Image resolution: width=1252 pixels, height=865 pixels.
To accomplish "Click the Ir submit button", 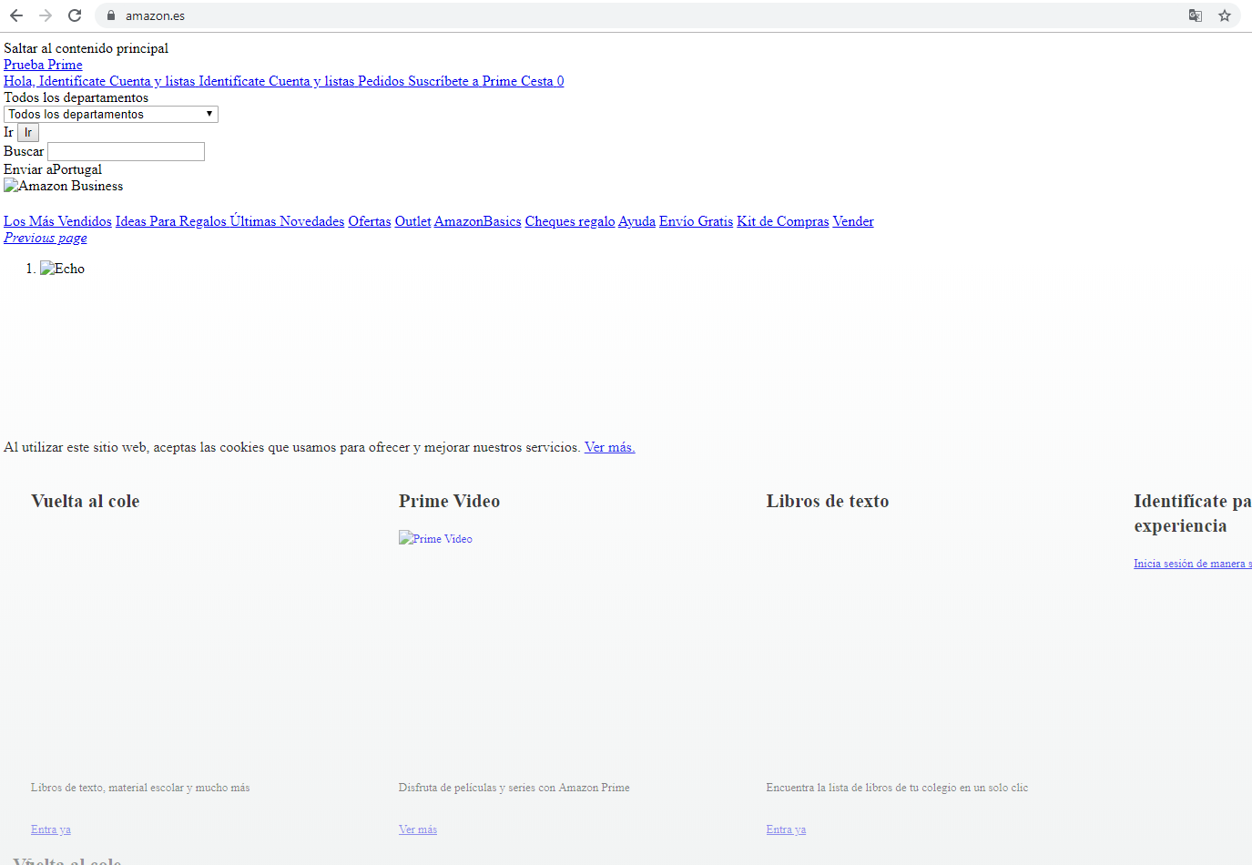I will click(x=28, y=133).
